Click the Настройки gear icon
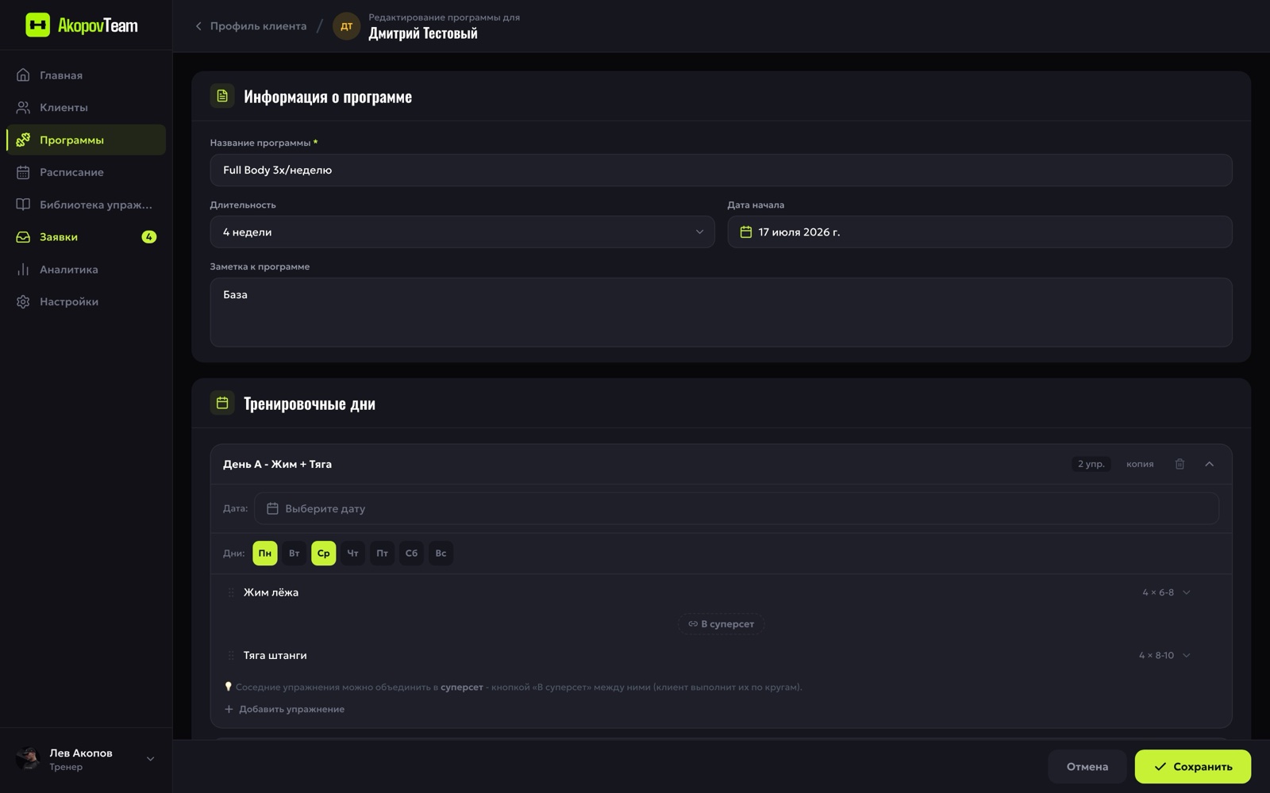 click(23, 301)
